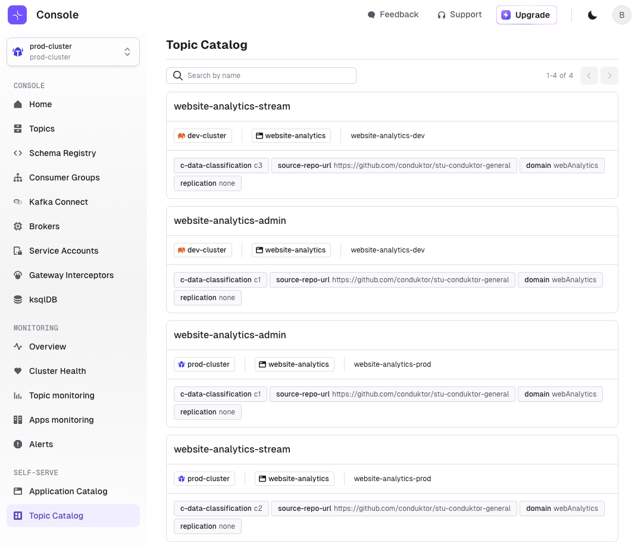This screenshot has height=546, width=641.
Task: Click the Upgrade button
Action: pos(527,15)
